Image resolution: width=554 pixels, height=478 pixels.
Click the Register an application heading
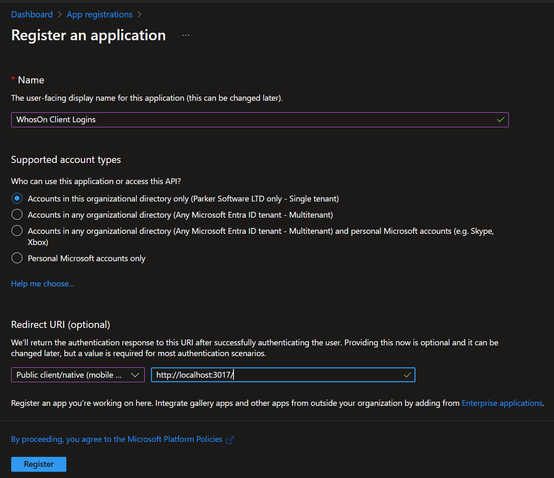tap(88, 36)
